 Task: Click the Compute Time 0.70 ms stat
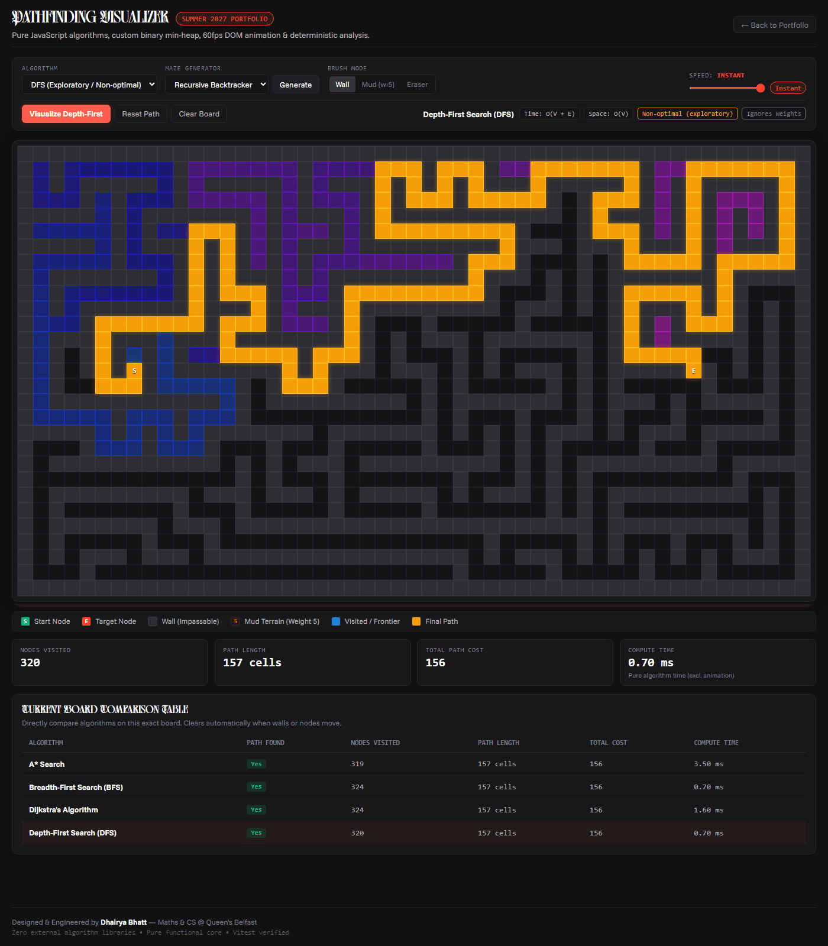coord(718,662)
